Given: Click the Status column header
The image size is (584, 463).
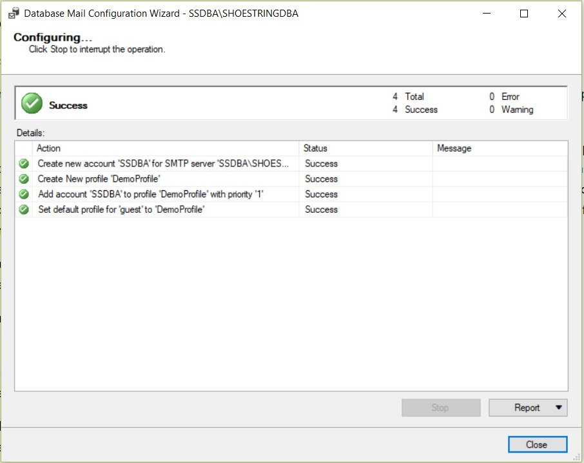Looking at the screenshot, I should (316, 148).
